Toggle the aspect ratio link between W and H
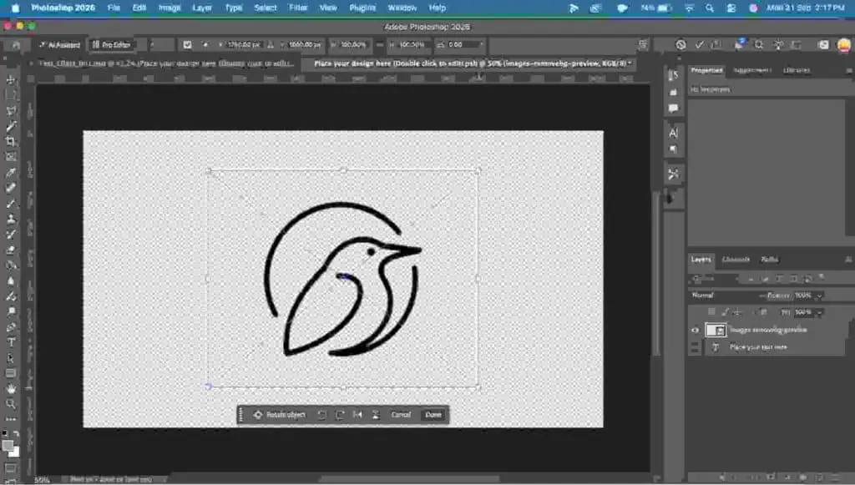Screen dimensions: 855x485 [380, 45]
